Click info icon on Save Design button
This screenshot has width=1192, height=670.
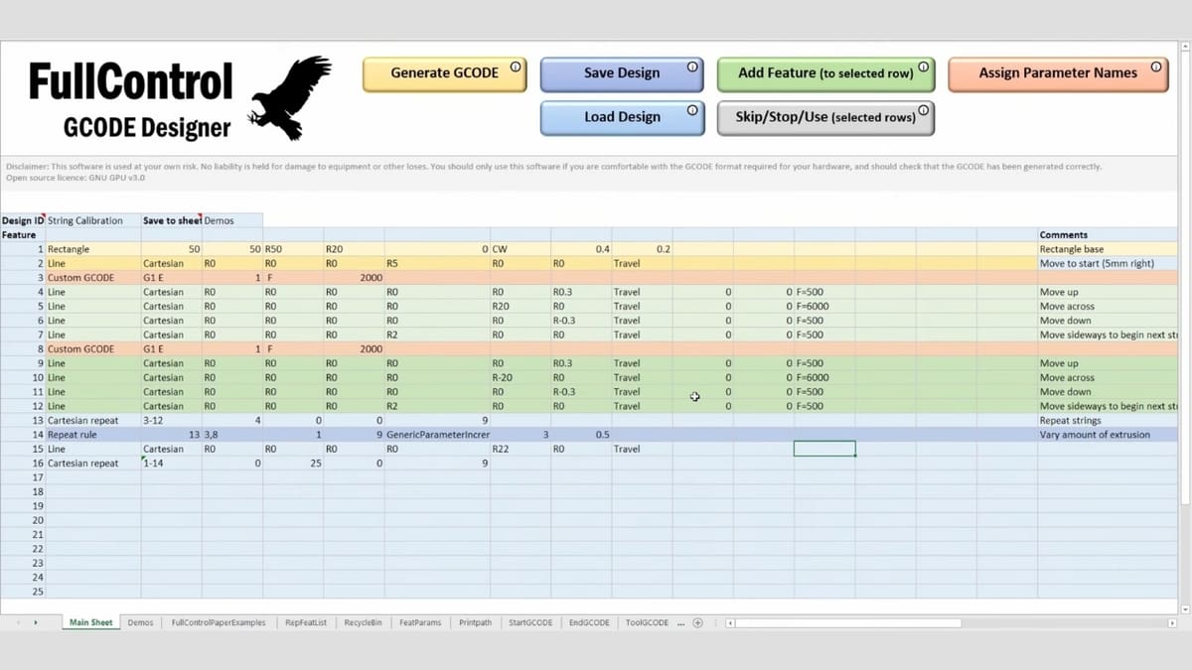(691, 67)
